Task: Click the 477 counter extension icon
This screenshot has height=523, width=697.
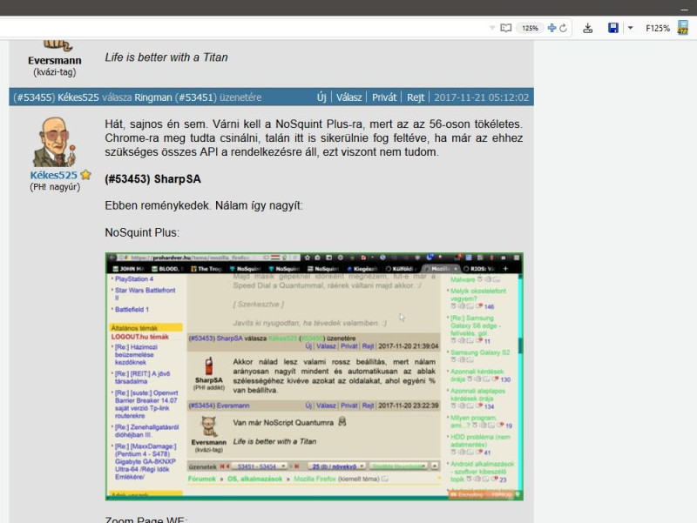Action: point(683,28)
